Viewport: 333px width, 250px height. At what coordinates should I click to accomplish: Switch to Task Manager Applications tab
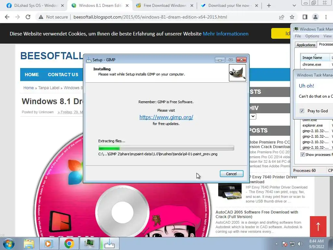point(306,45)
